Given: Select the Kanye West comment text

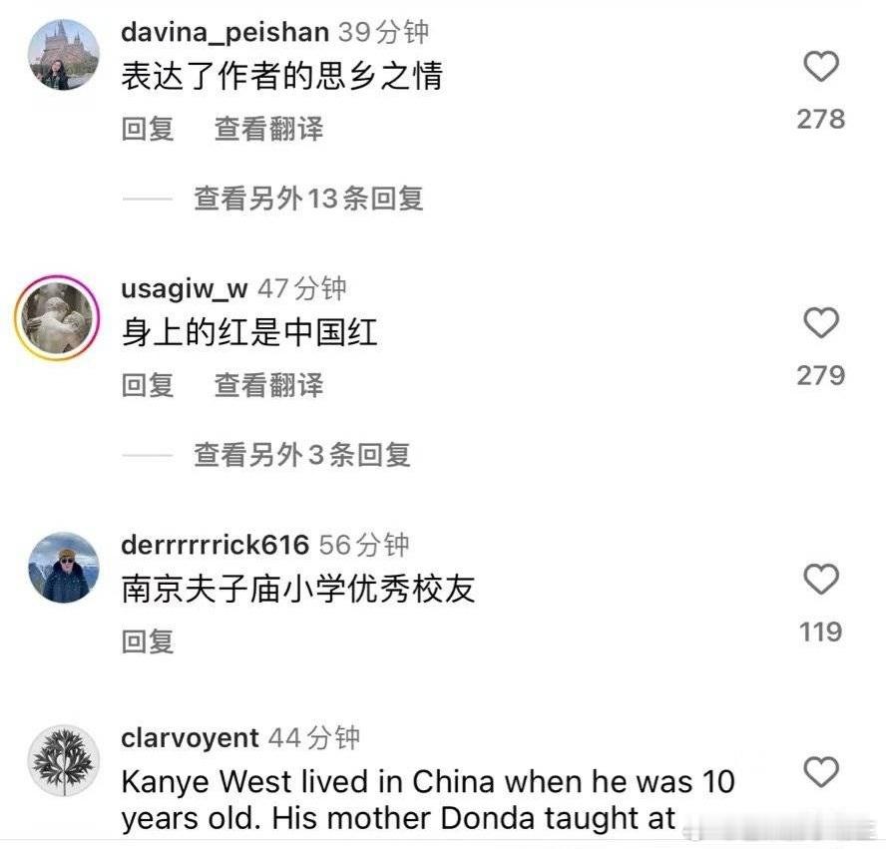Looking at the screenshot, I should (428, 800).
